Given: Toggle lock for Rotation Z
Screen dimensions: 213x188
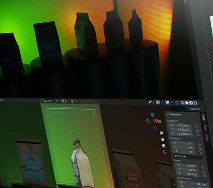Looking at the screenshot, I should tap(201, 153).
